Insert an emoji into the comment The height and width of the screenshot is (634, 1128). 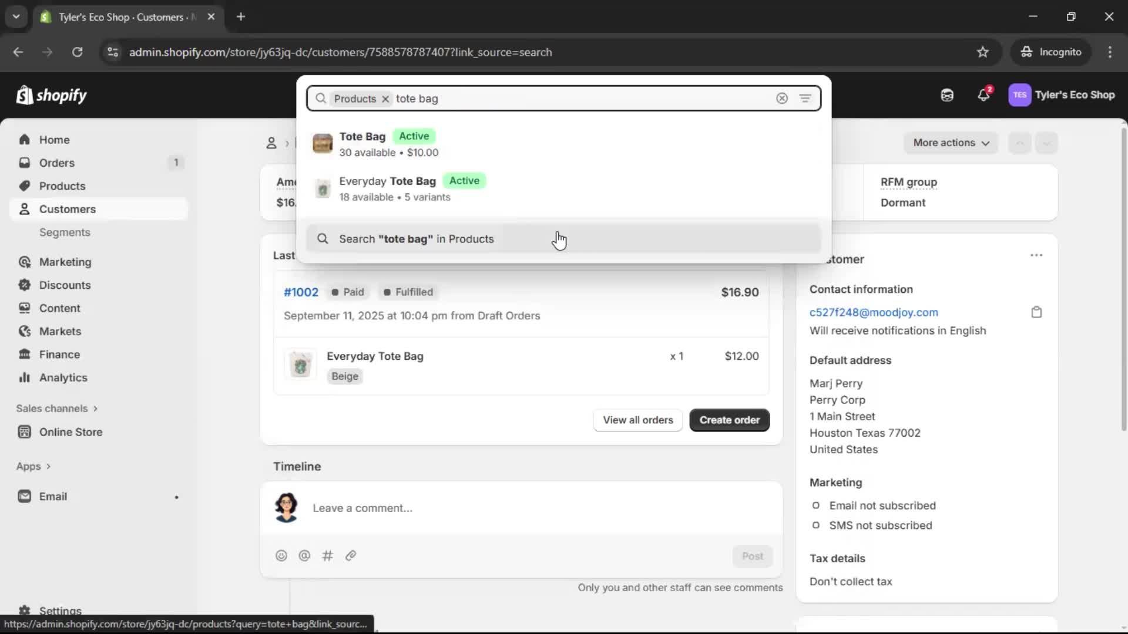click(x=281, y=555)
